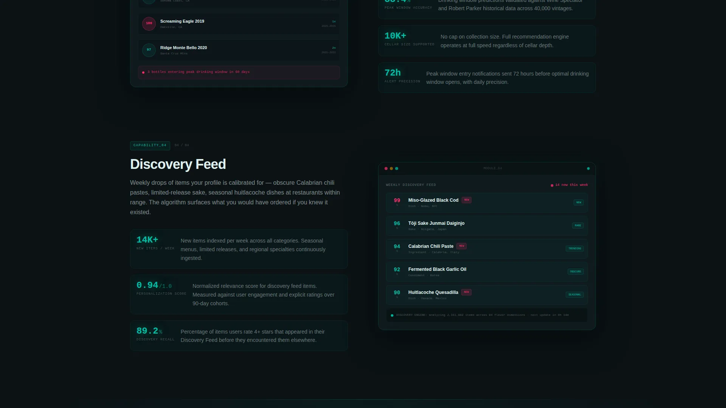Open the Fermented Black Garlic Oil feed item
726x408 pixels.
tap(487, 272)
